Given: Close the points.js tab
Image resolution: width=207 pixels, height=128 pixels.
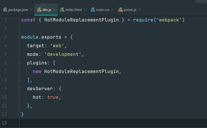Looking at the screenshot, I should (x=140, y=10).
